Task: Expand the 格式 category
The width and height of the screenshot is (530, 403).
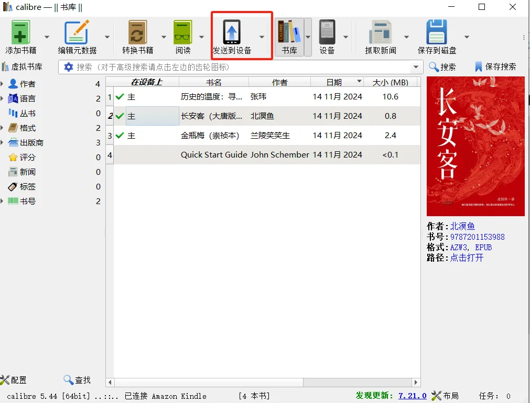Action: coord(2,128)
